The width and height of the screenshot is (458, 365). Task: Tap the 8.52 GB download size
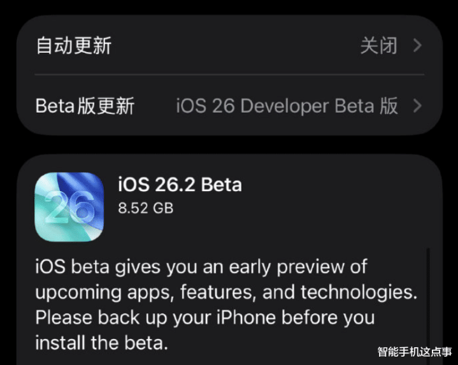[x=145, y=208]
